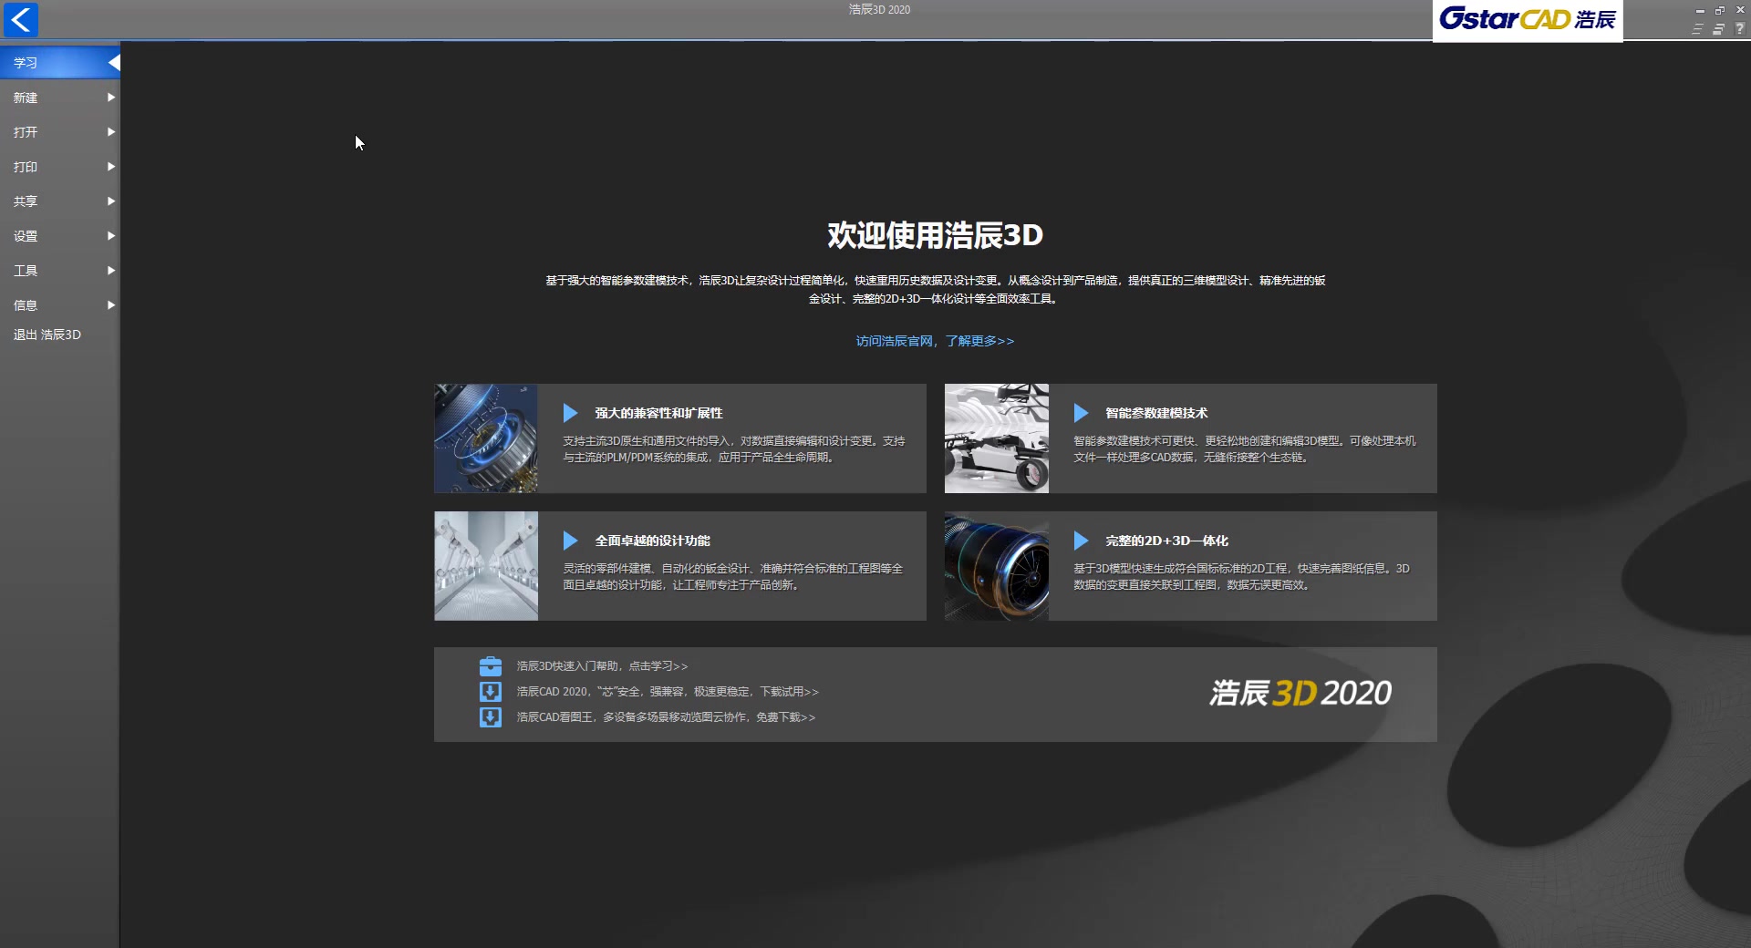Open 浩辰CAD看图王 free download link
Screen dimensions: 1751x948
tap(666, 717)
